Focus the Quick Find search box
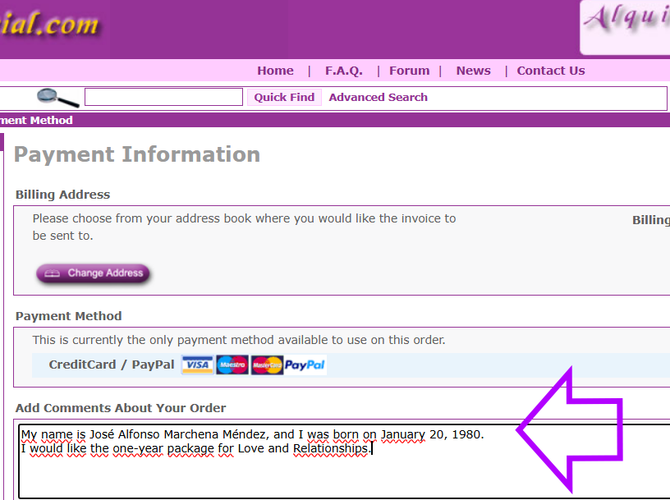Viewport: 670px width, 500px height. point(163,97)
